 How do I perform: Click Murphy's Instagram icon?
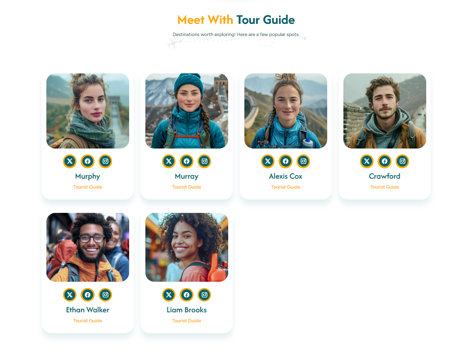pos(105,161)
